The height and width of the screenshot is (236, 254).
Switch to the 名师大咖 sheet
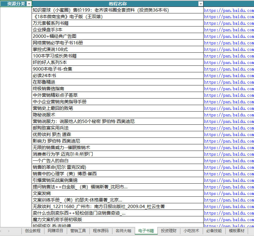123,231
